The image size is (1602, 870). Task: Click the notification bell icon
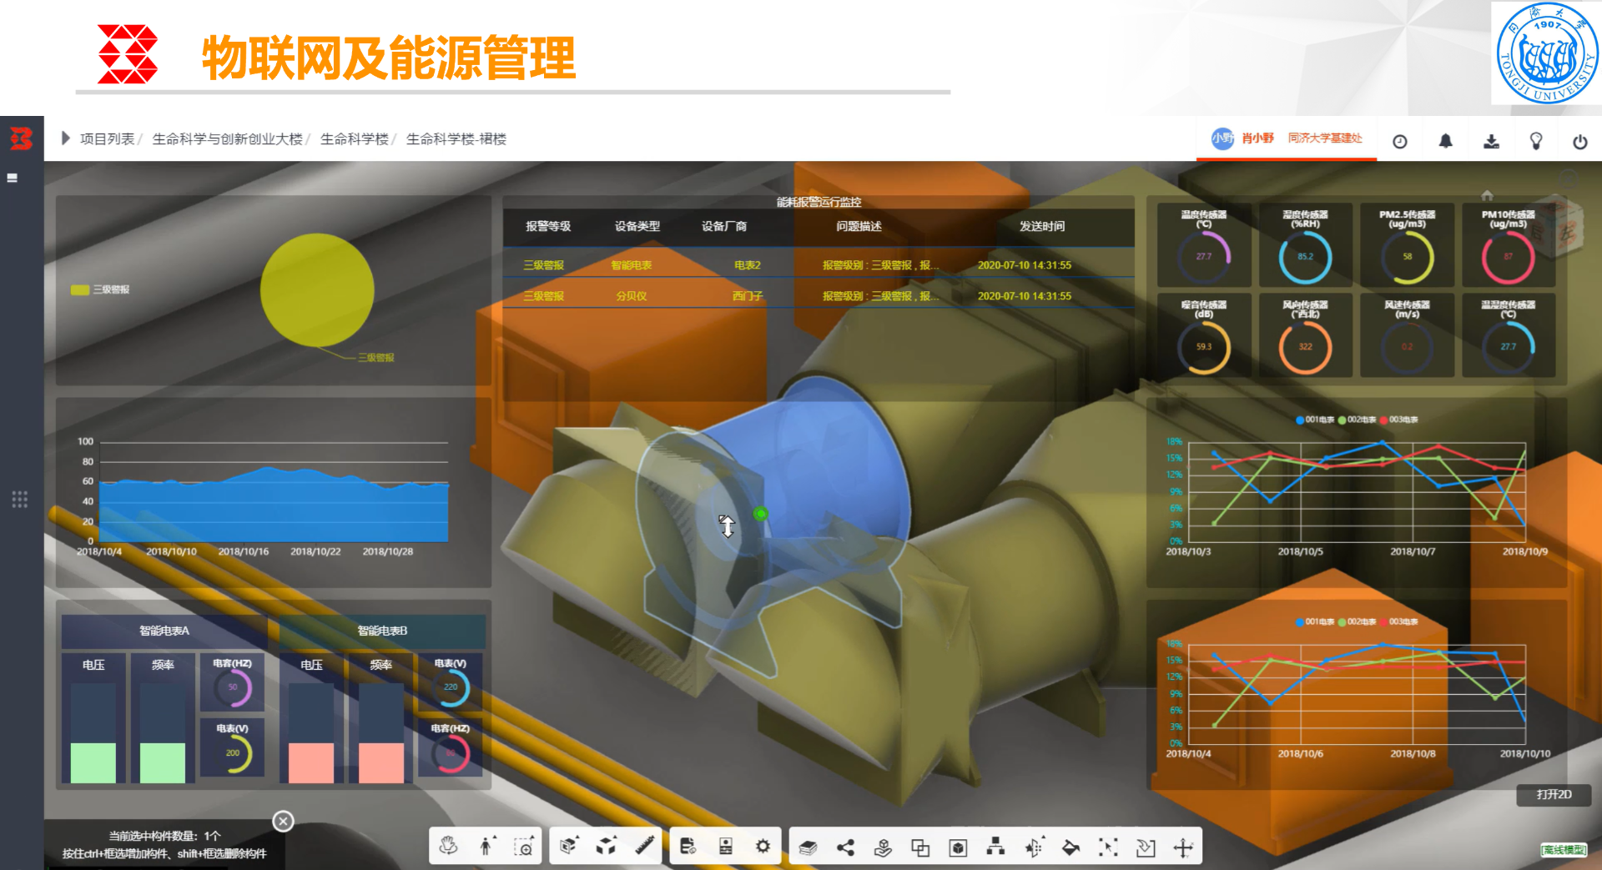(1445, 141)
